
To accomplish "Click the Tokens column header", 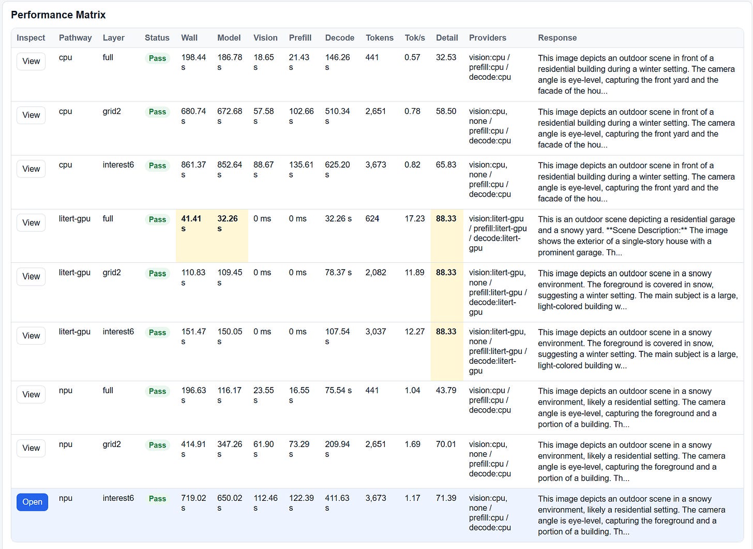I will (379, 38).
